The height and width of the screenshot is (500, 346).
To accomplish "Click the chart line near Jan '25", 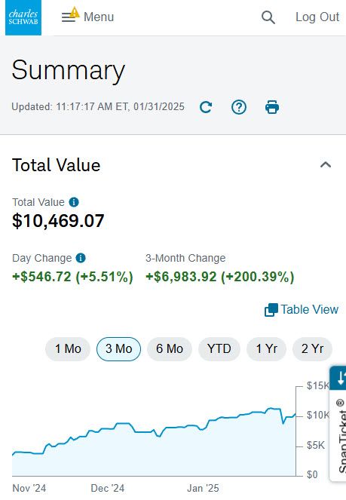I will (204, 428).
